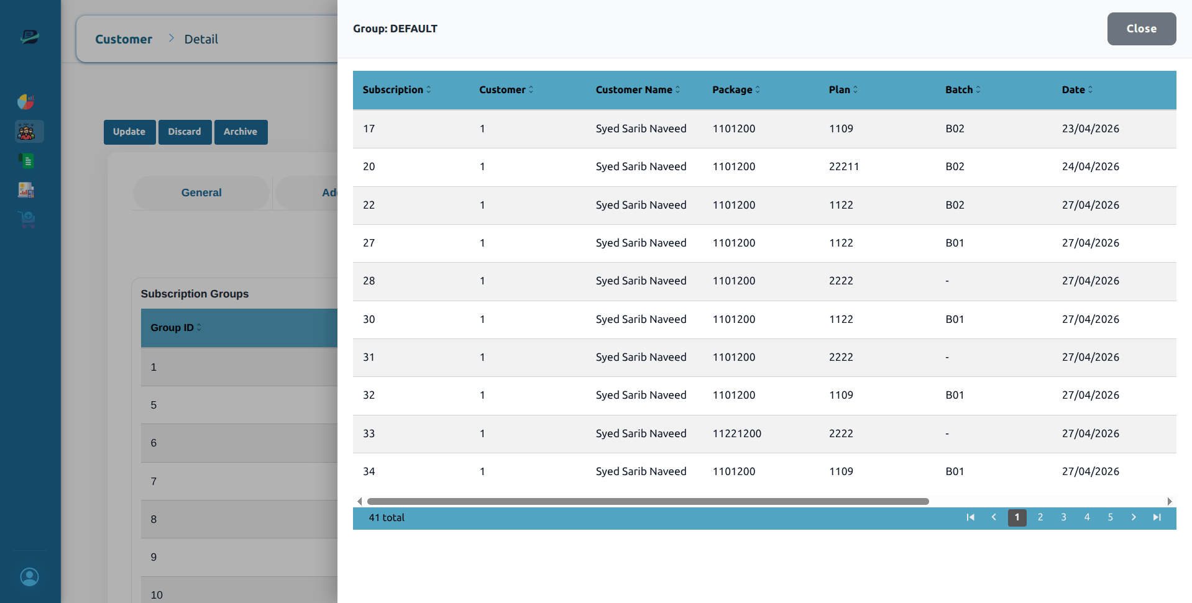
Task: Select subscription 33 row
Action: pos(764,434)
